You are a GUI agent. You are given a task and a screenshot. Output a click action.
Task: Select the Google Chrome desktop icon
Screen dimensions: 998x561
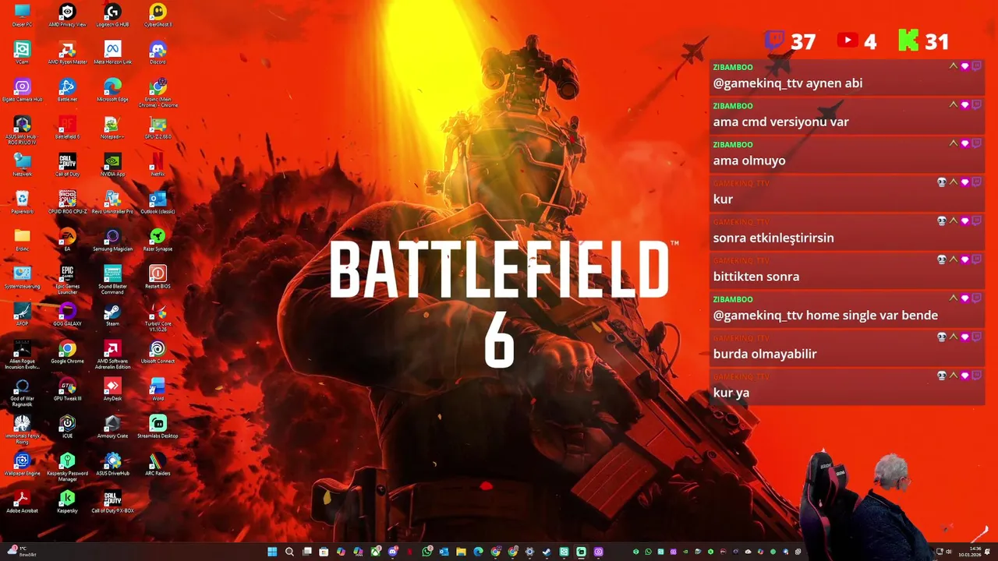tap(67, 351)
